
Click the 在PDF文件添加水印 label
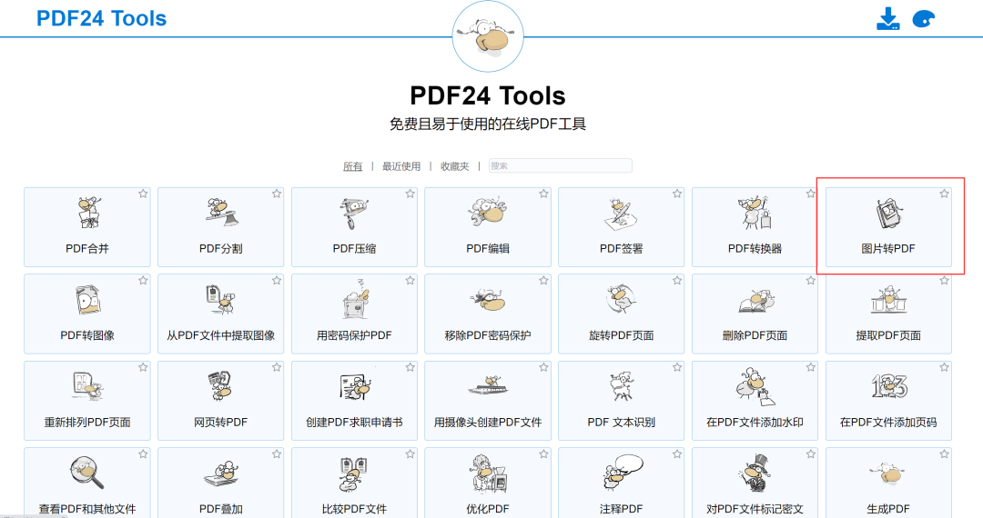tap(755, 423)
